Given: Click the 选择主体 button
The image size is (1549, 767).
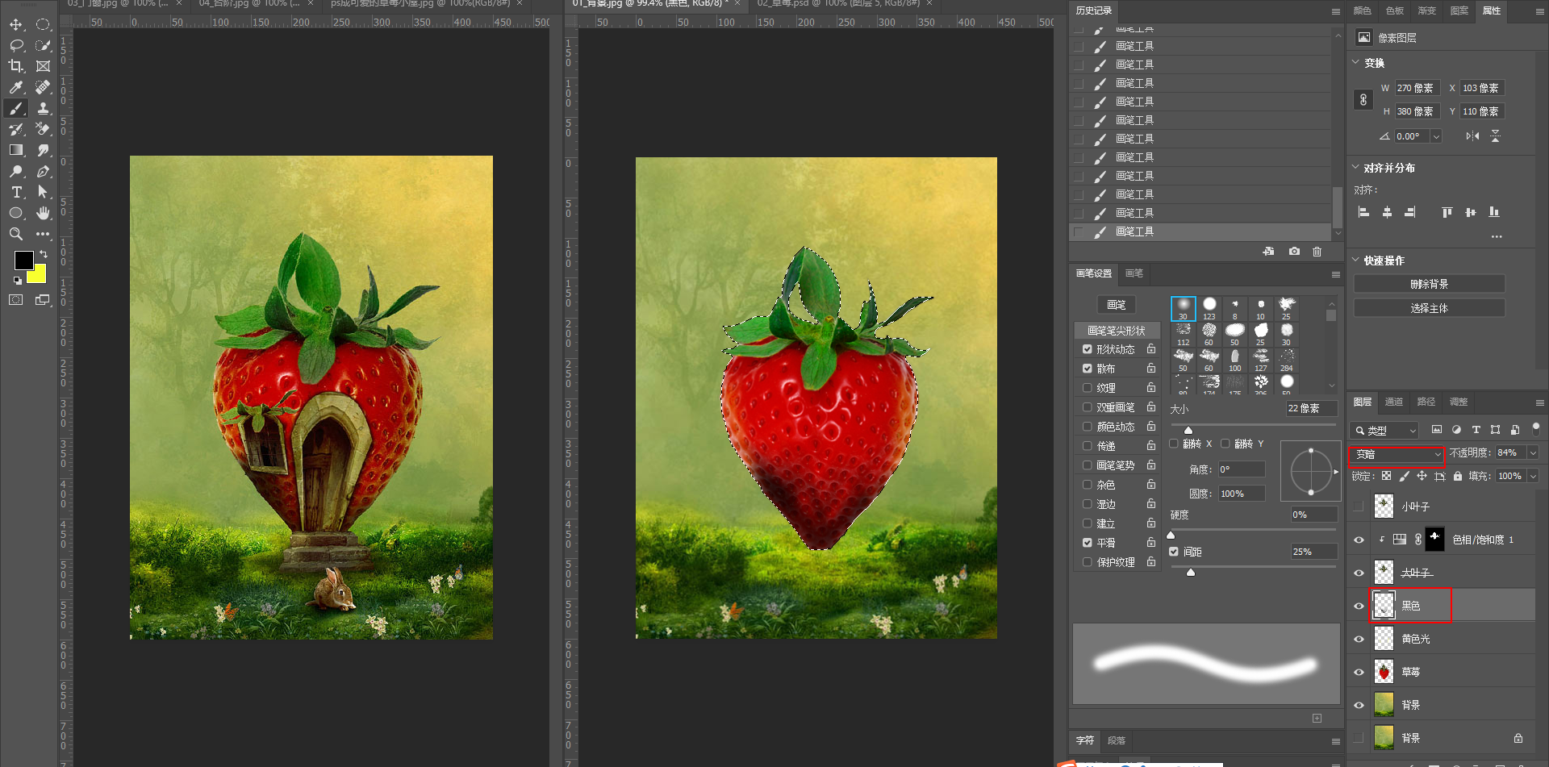Looking at the screenshot, I should pos(1430,308).
